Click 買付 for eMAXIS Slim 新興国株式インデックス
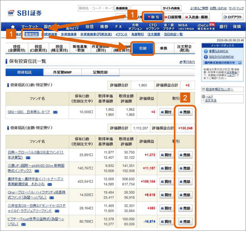Image resolution: width=246 pixels, height=231 pixels. pyautogui.click(x=166, y=168)
